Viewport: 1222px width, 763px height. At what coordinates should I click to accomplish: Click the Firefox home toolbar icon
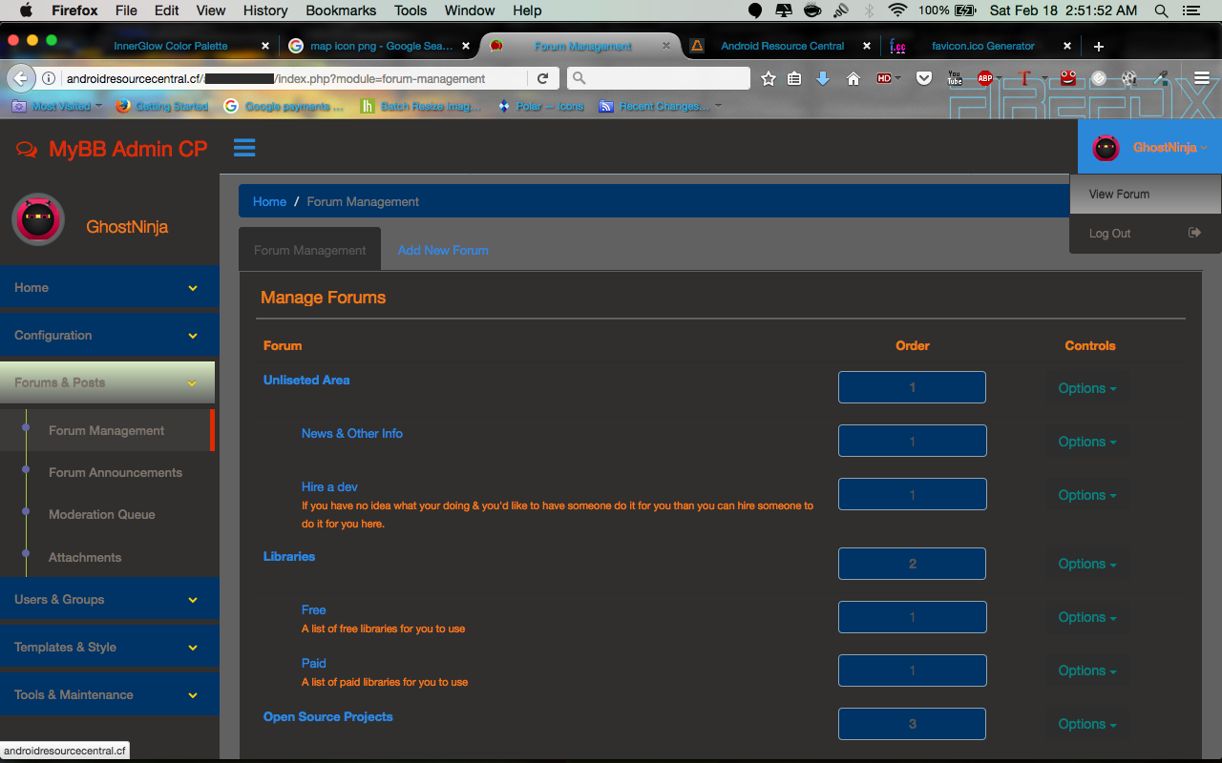pyautogui.click(x=853, y=79)
